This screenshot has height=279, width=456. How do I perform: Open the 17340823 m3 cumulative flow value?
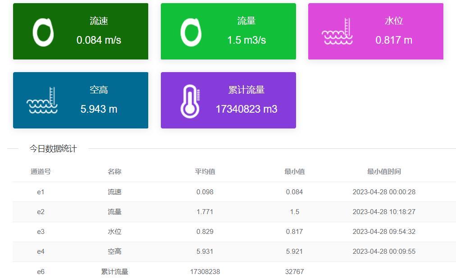[x=246, y=109]
